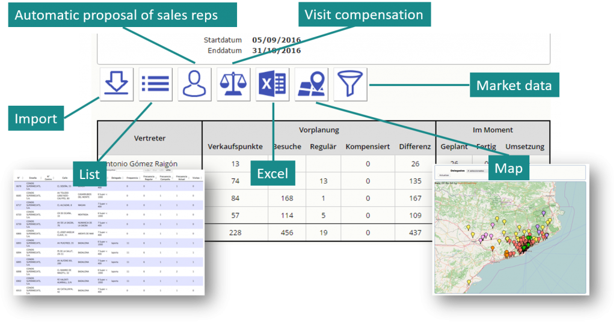This screenshot has height=322, width=616.
Task: Click the Frecuencia column header in list
Action: [x=133, y=178]
